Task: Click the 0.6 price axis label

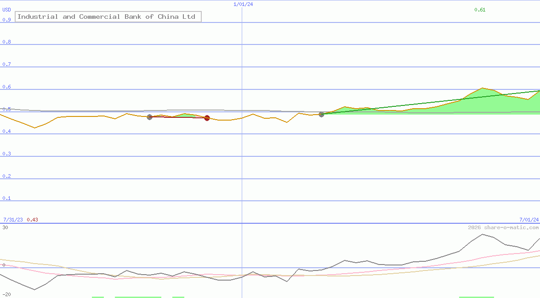Action: [x=6, y=87]
